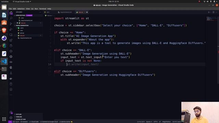
Task: Click the minimap code overview
Action: [212, 18]
